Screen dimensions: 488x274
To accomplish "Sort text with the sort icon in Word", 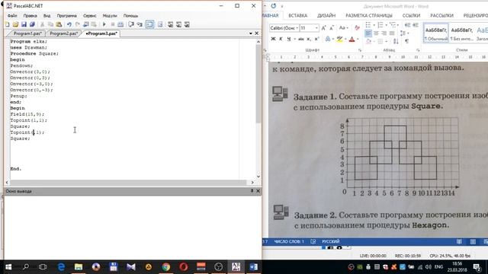I will pos(396,41).
